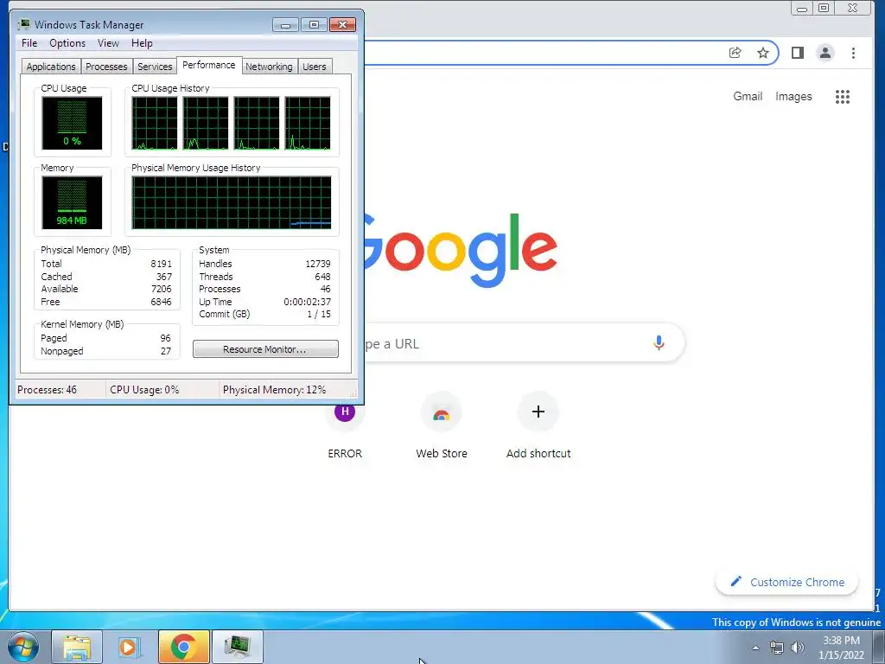Open the Google Images link
The image size is (885, 664).
(x=793, y=97)
